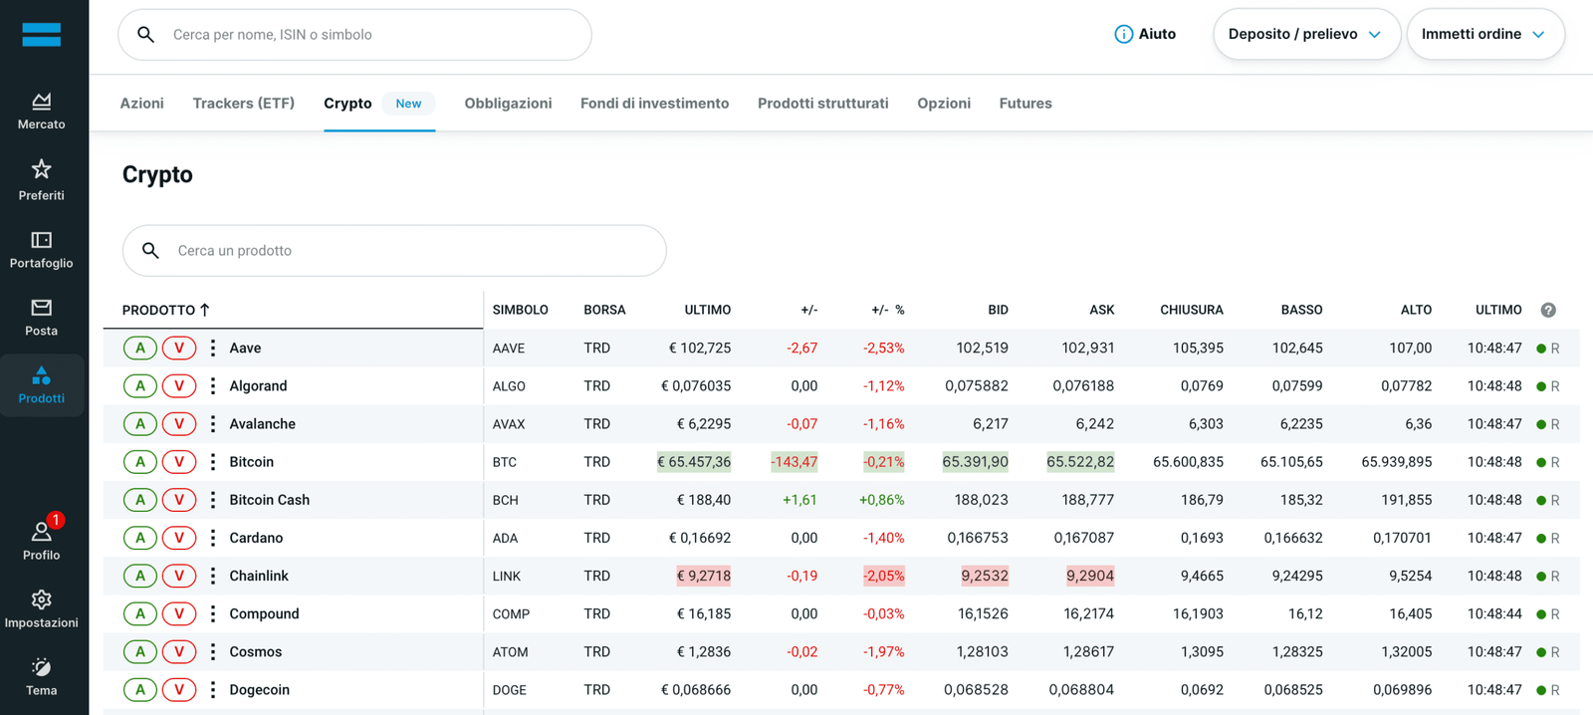1593x715 pixels.
Task: Switch to Trackers (ETF) tab
Action: [x=243, y=103]
